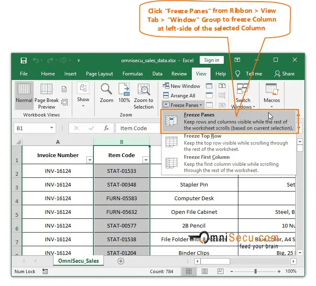Image resolution: width=316 pixels, height=286 pixels.
Task: Click the Undo arrow icon
Action: pos(36,60)
